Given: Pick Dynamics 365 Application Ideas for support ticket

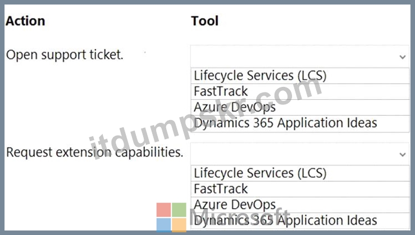Looking at the screenshot, I should click(300, 123).
